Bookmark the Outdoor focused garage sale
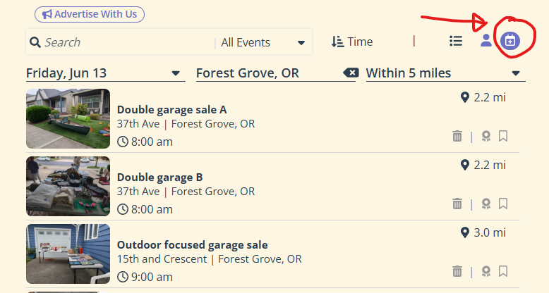 coord(503,271)
